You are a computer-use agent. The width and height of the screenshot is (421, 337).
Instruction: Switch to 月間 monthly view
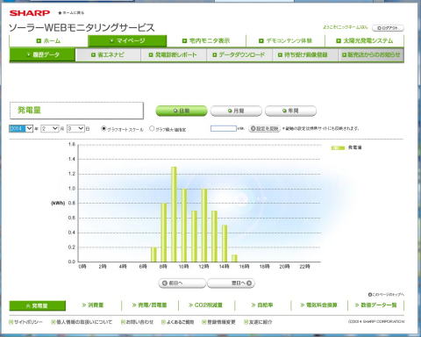(236, 111)
